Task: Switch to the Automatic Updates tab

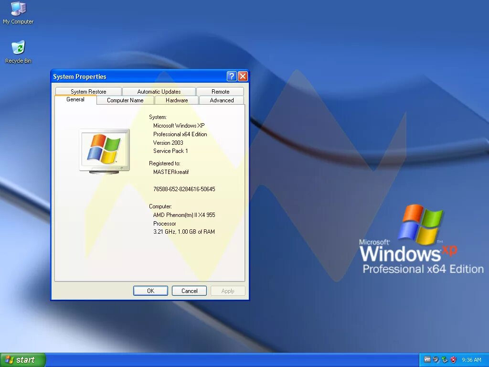Action: click(159, 91)
